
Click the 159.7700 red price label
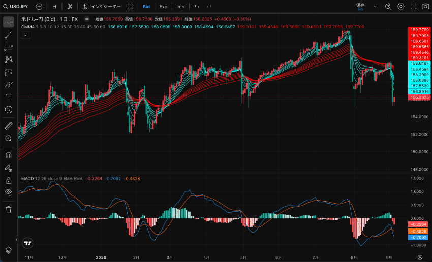pyautogui.click(x=419, y=30)
